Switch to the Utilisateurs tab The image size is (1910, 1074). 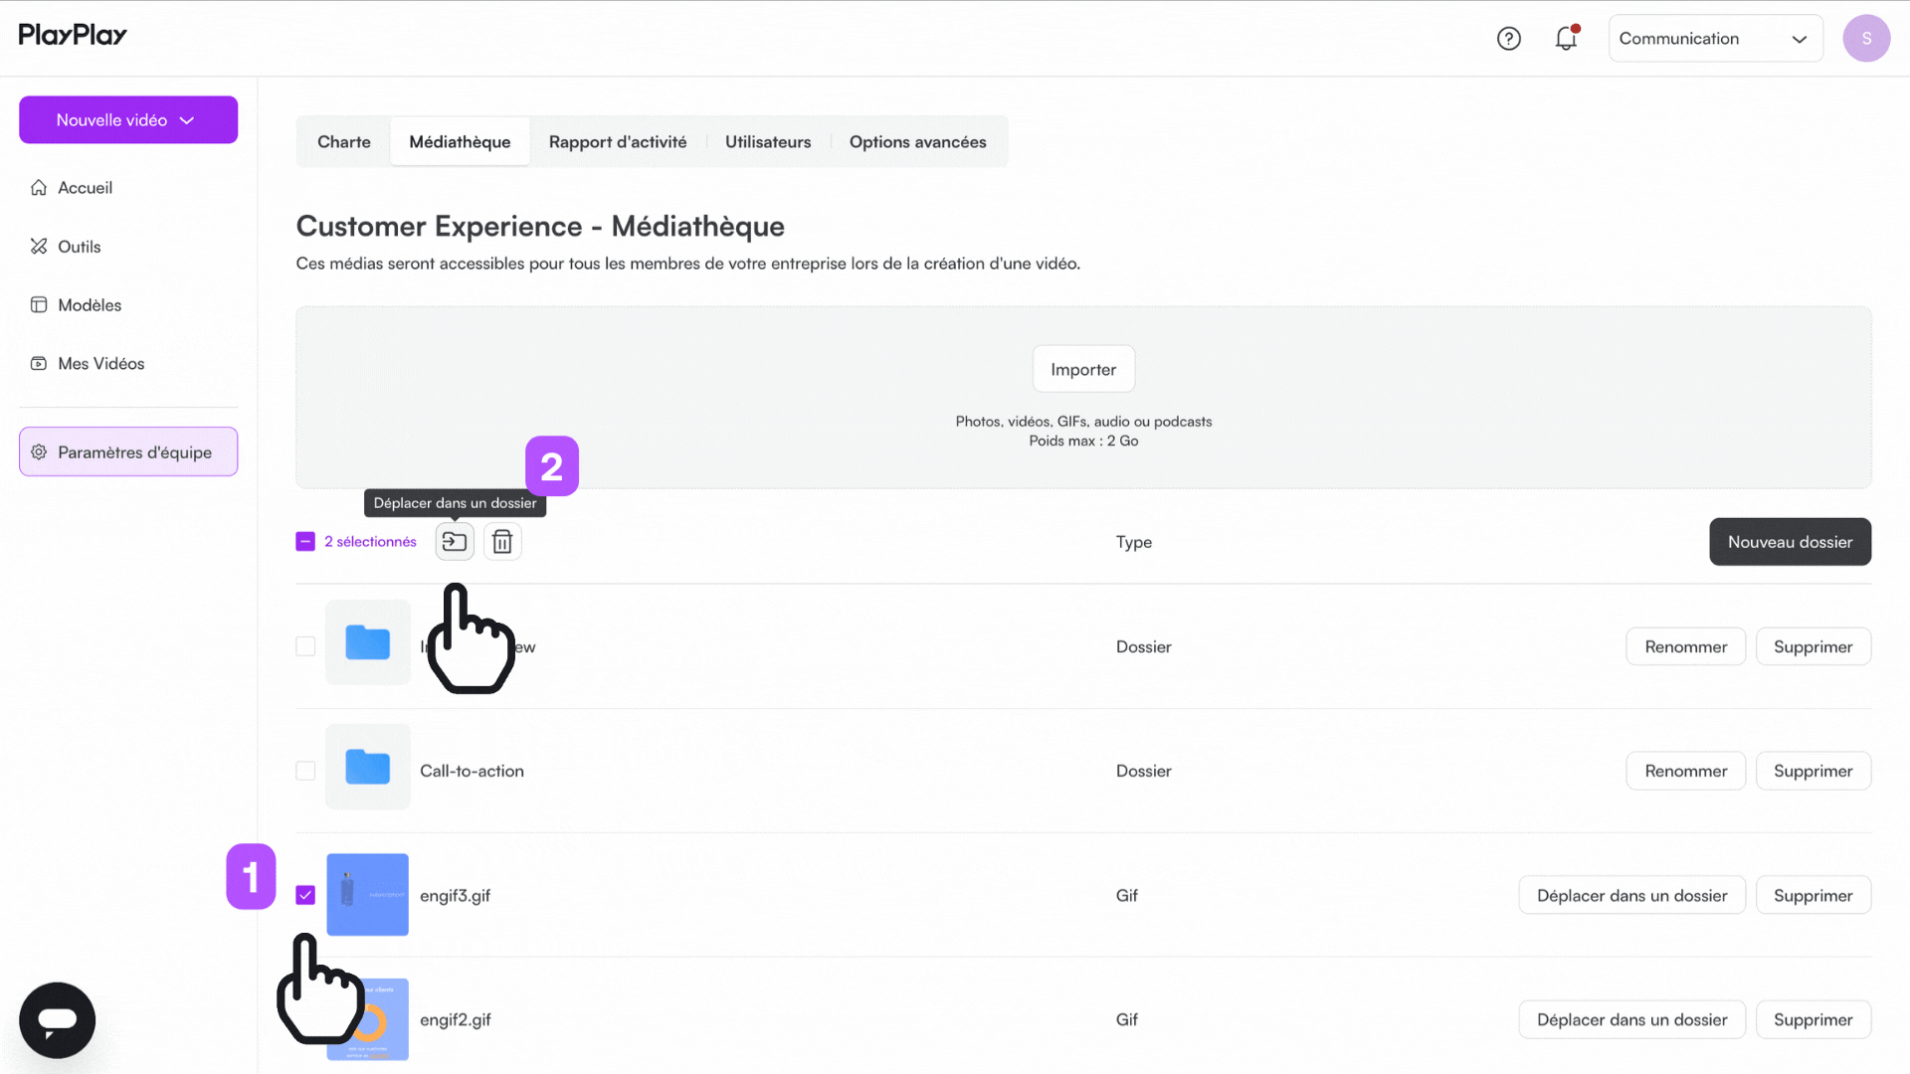(x=768, y=142)
